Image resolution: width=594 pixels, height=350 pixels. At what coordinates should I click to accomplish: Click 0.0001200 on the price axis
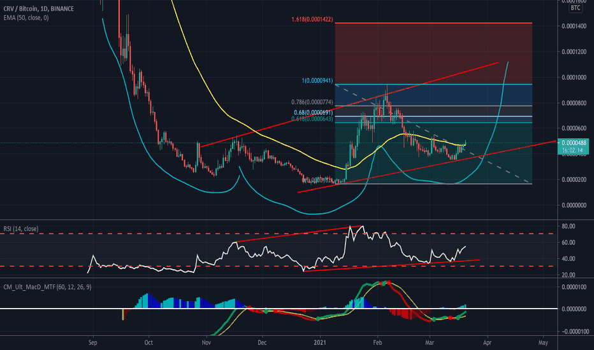574,52
